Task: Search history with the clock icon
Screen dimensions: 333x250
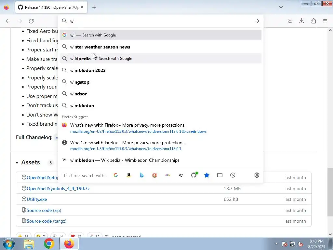Action: coord(233,175)
